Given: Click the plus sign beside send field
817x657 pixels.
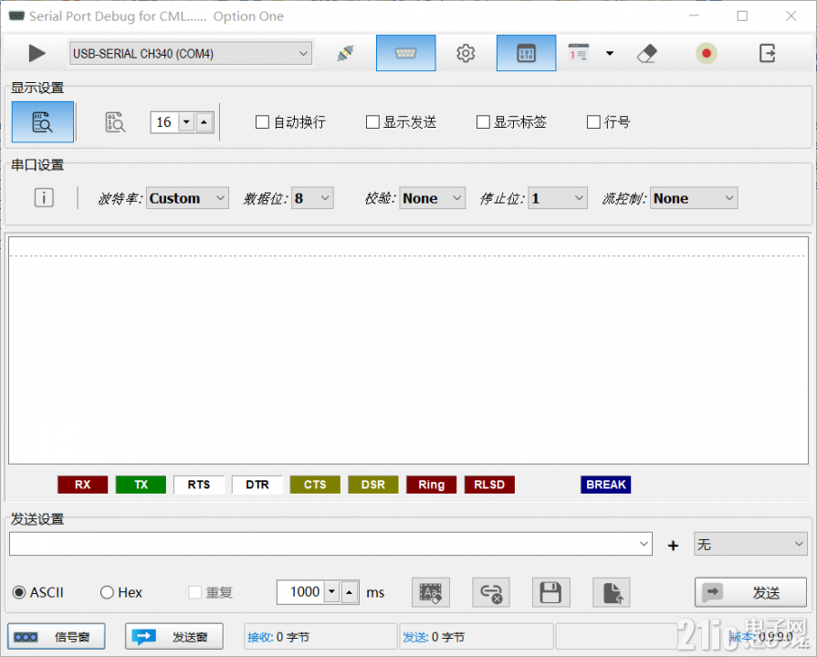Looking at the screenshot, I should coord(673,546).
